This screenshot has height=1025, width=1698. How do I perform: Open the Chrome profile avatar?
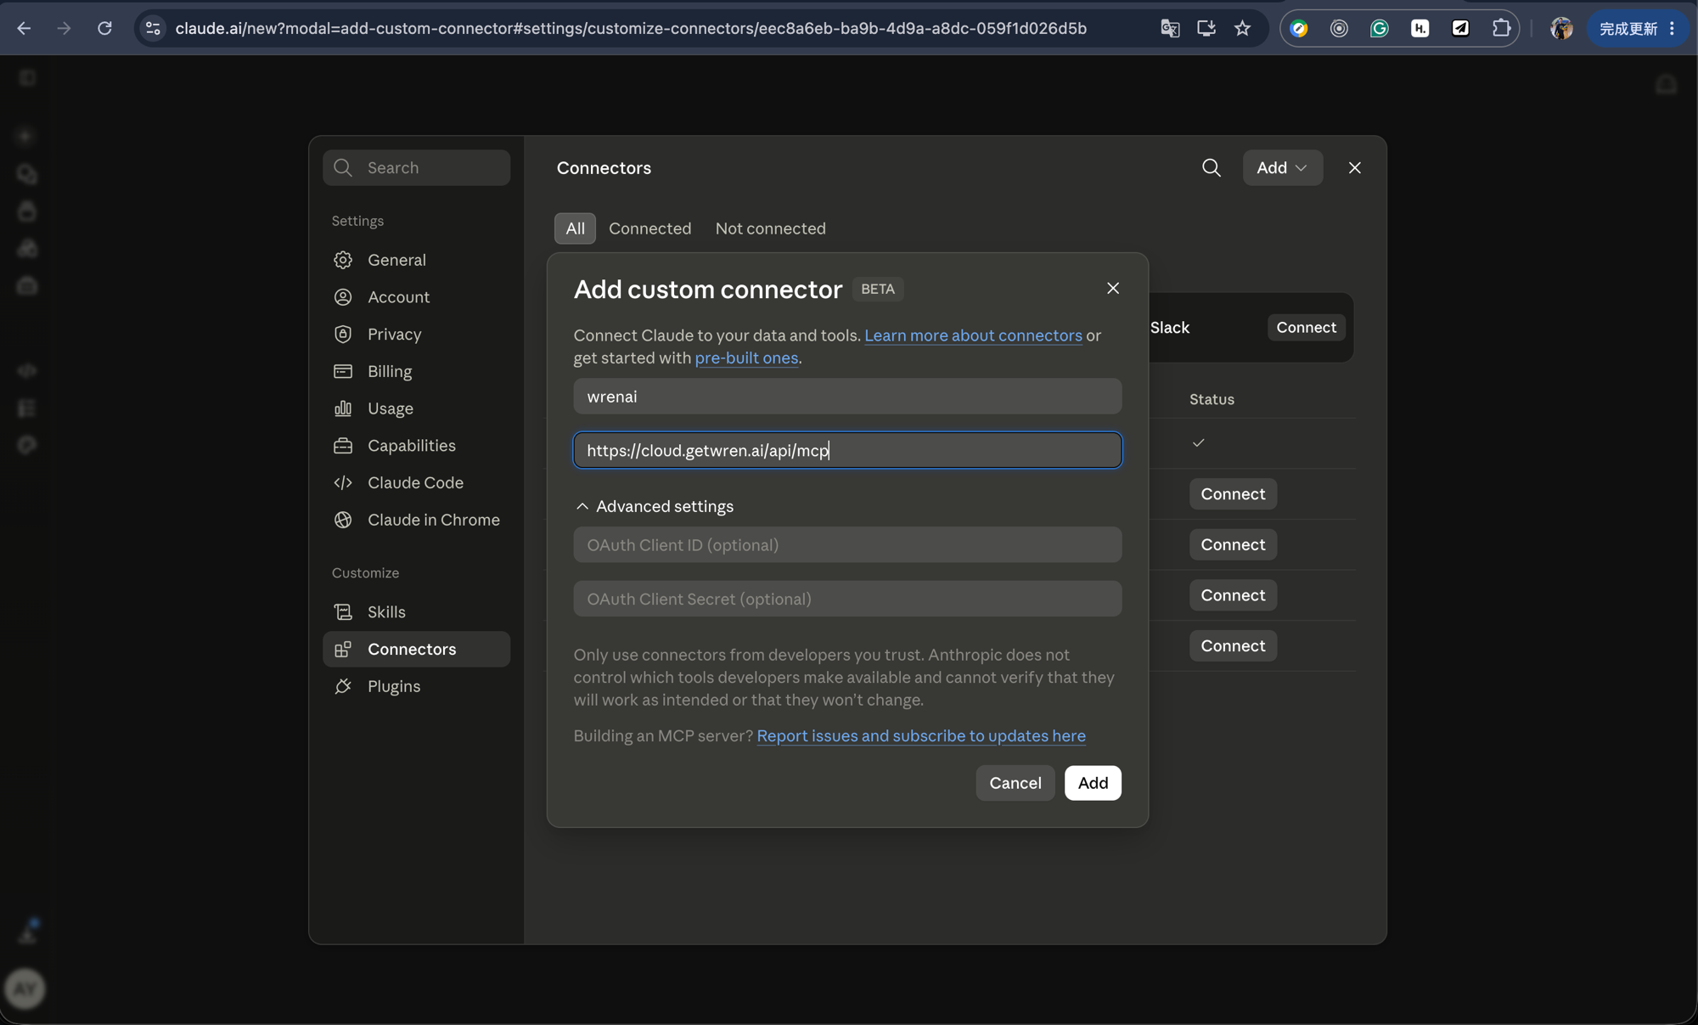1561,28
